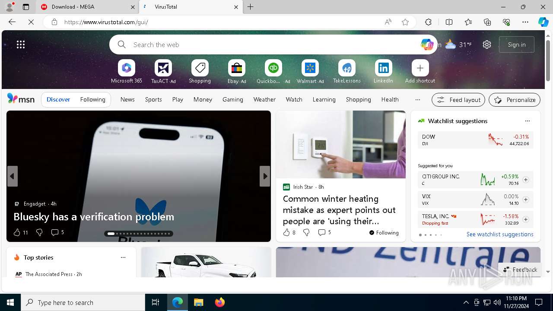Image resolution: width=553 pixels, height=311 pixels.
Task: Open the Shopping shortcut tile
Action: tap(200, 72)
